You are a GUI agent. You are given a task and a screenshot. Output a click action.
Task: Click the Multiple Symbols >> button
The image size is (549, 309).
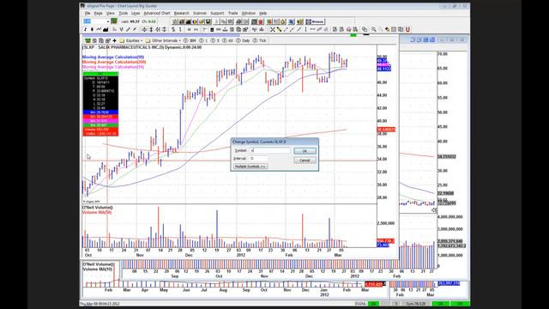pyautogui.click(x=250, y=167)
